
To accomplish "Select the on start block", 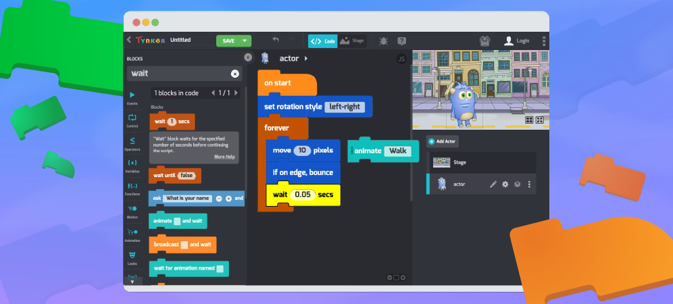I will (x=286, y=83).
